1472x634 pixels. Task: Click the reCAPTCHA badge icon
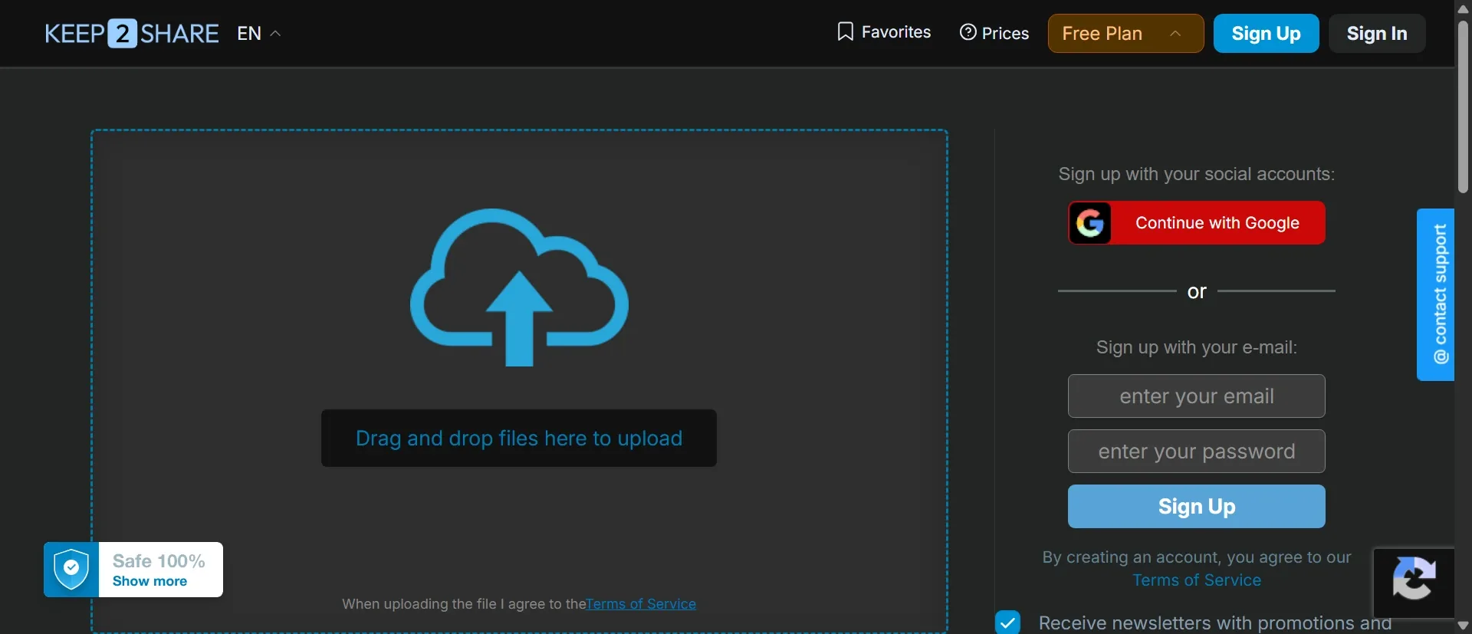[1414, 580]
